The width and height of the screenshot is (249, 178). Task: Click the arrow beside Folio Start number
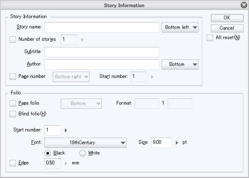[66, 130]
